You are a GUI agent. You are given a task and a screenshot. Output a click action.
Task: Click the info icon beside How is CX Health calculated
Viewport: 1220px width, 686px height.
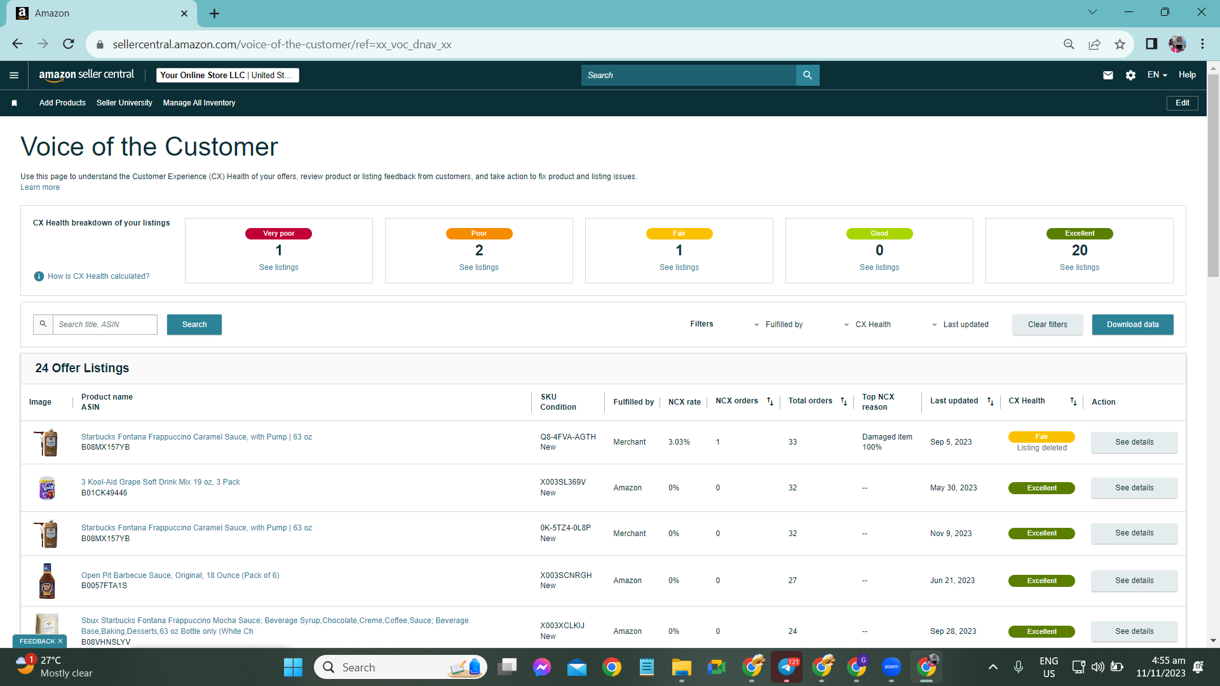pyautogui.click(x=39, y=276)
